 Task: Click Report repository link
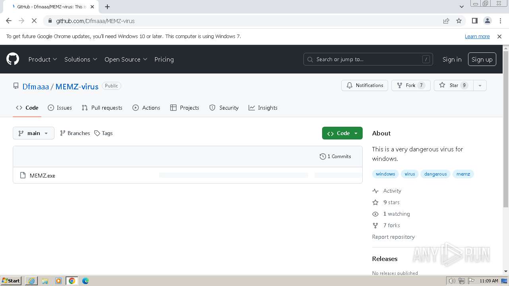click(x=393, y=237)
